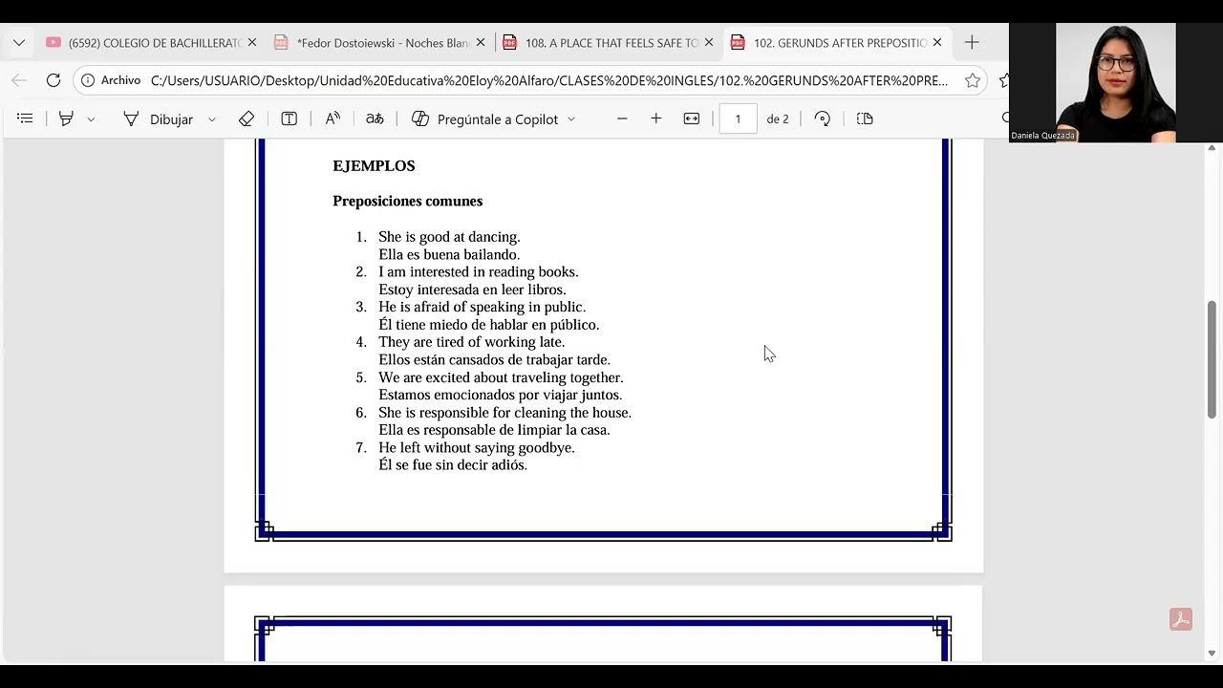The width and height of the screenshot is (1223, 688).
Task: Click 'We are excited about traveling together.'
Action: pyautogui.click(x=501, y=377)
